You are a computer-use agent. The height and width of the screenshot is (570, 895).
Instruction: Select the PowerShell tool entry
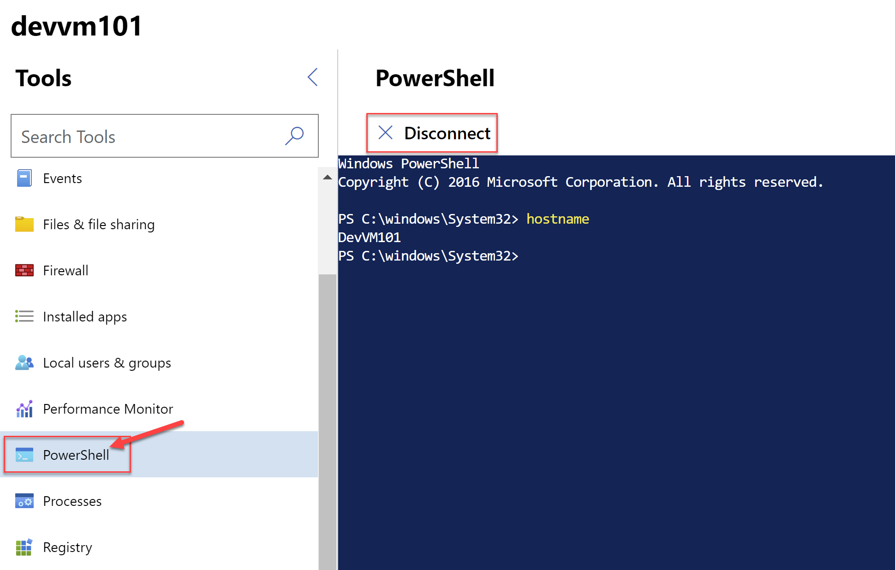click(159, 455)
